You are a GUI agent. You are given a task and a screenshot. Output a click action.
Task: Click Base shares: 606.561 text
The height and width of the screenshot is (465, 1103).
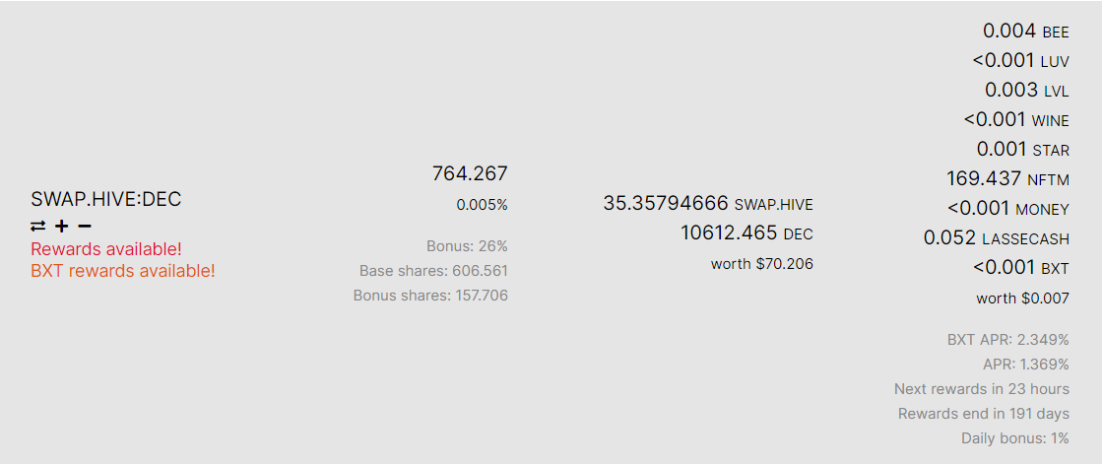pos(433,271)
